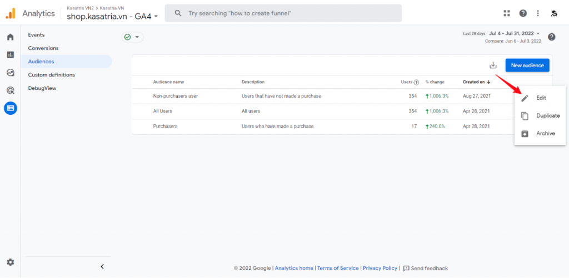This screenshot has width=569, height=278.
Task: Select Edit in the context menu
Action: coord(540,98)
